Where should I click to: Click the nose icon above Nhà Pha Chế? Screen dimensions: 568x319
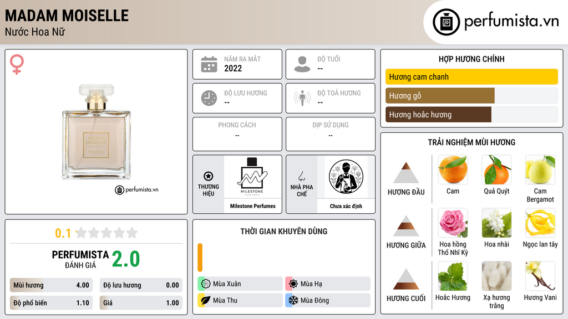pos(301,176)
